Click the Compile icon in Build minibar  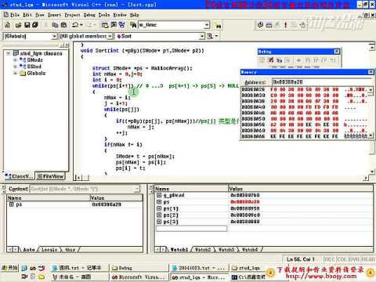[260, 25]
